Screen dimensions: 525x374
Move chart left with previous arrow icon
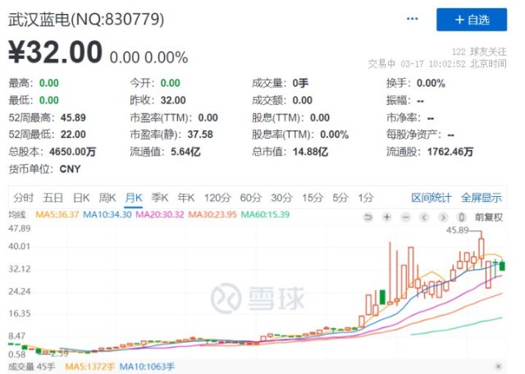tap(424, 217)
